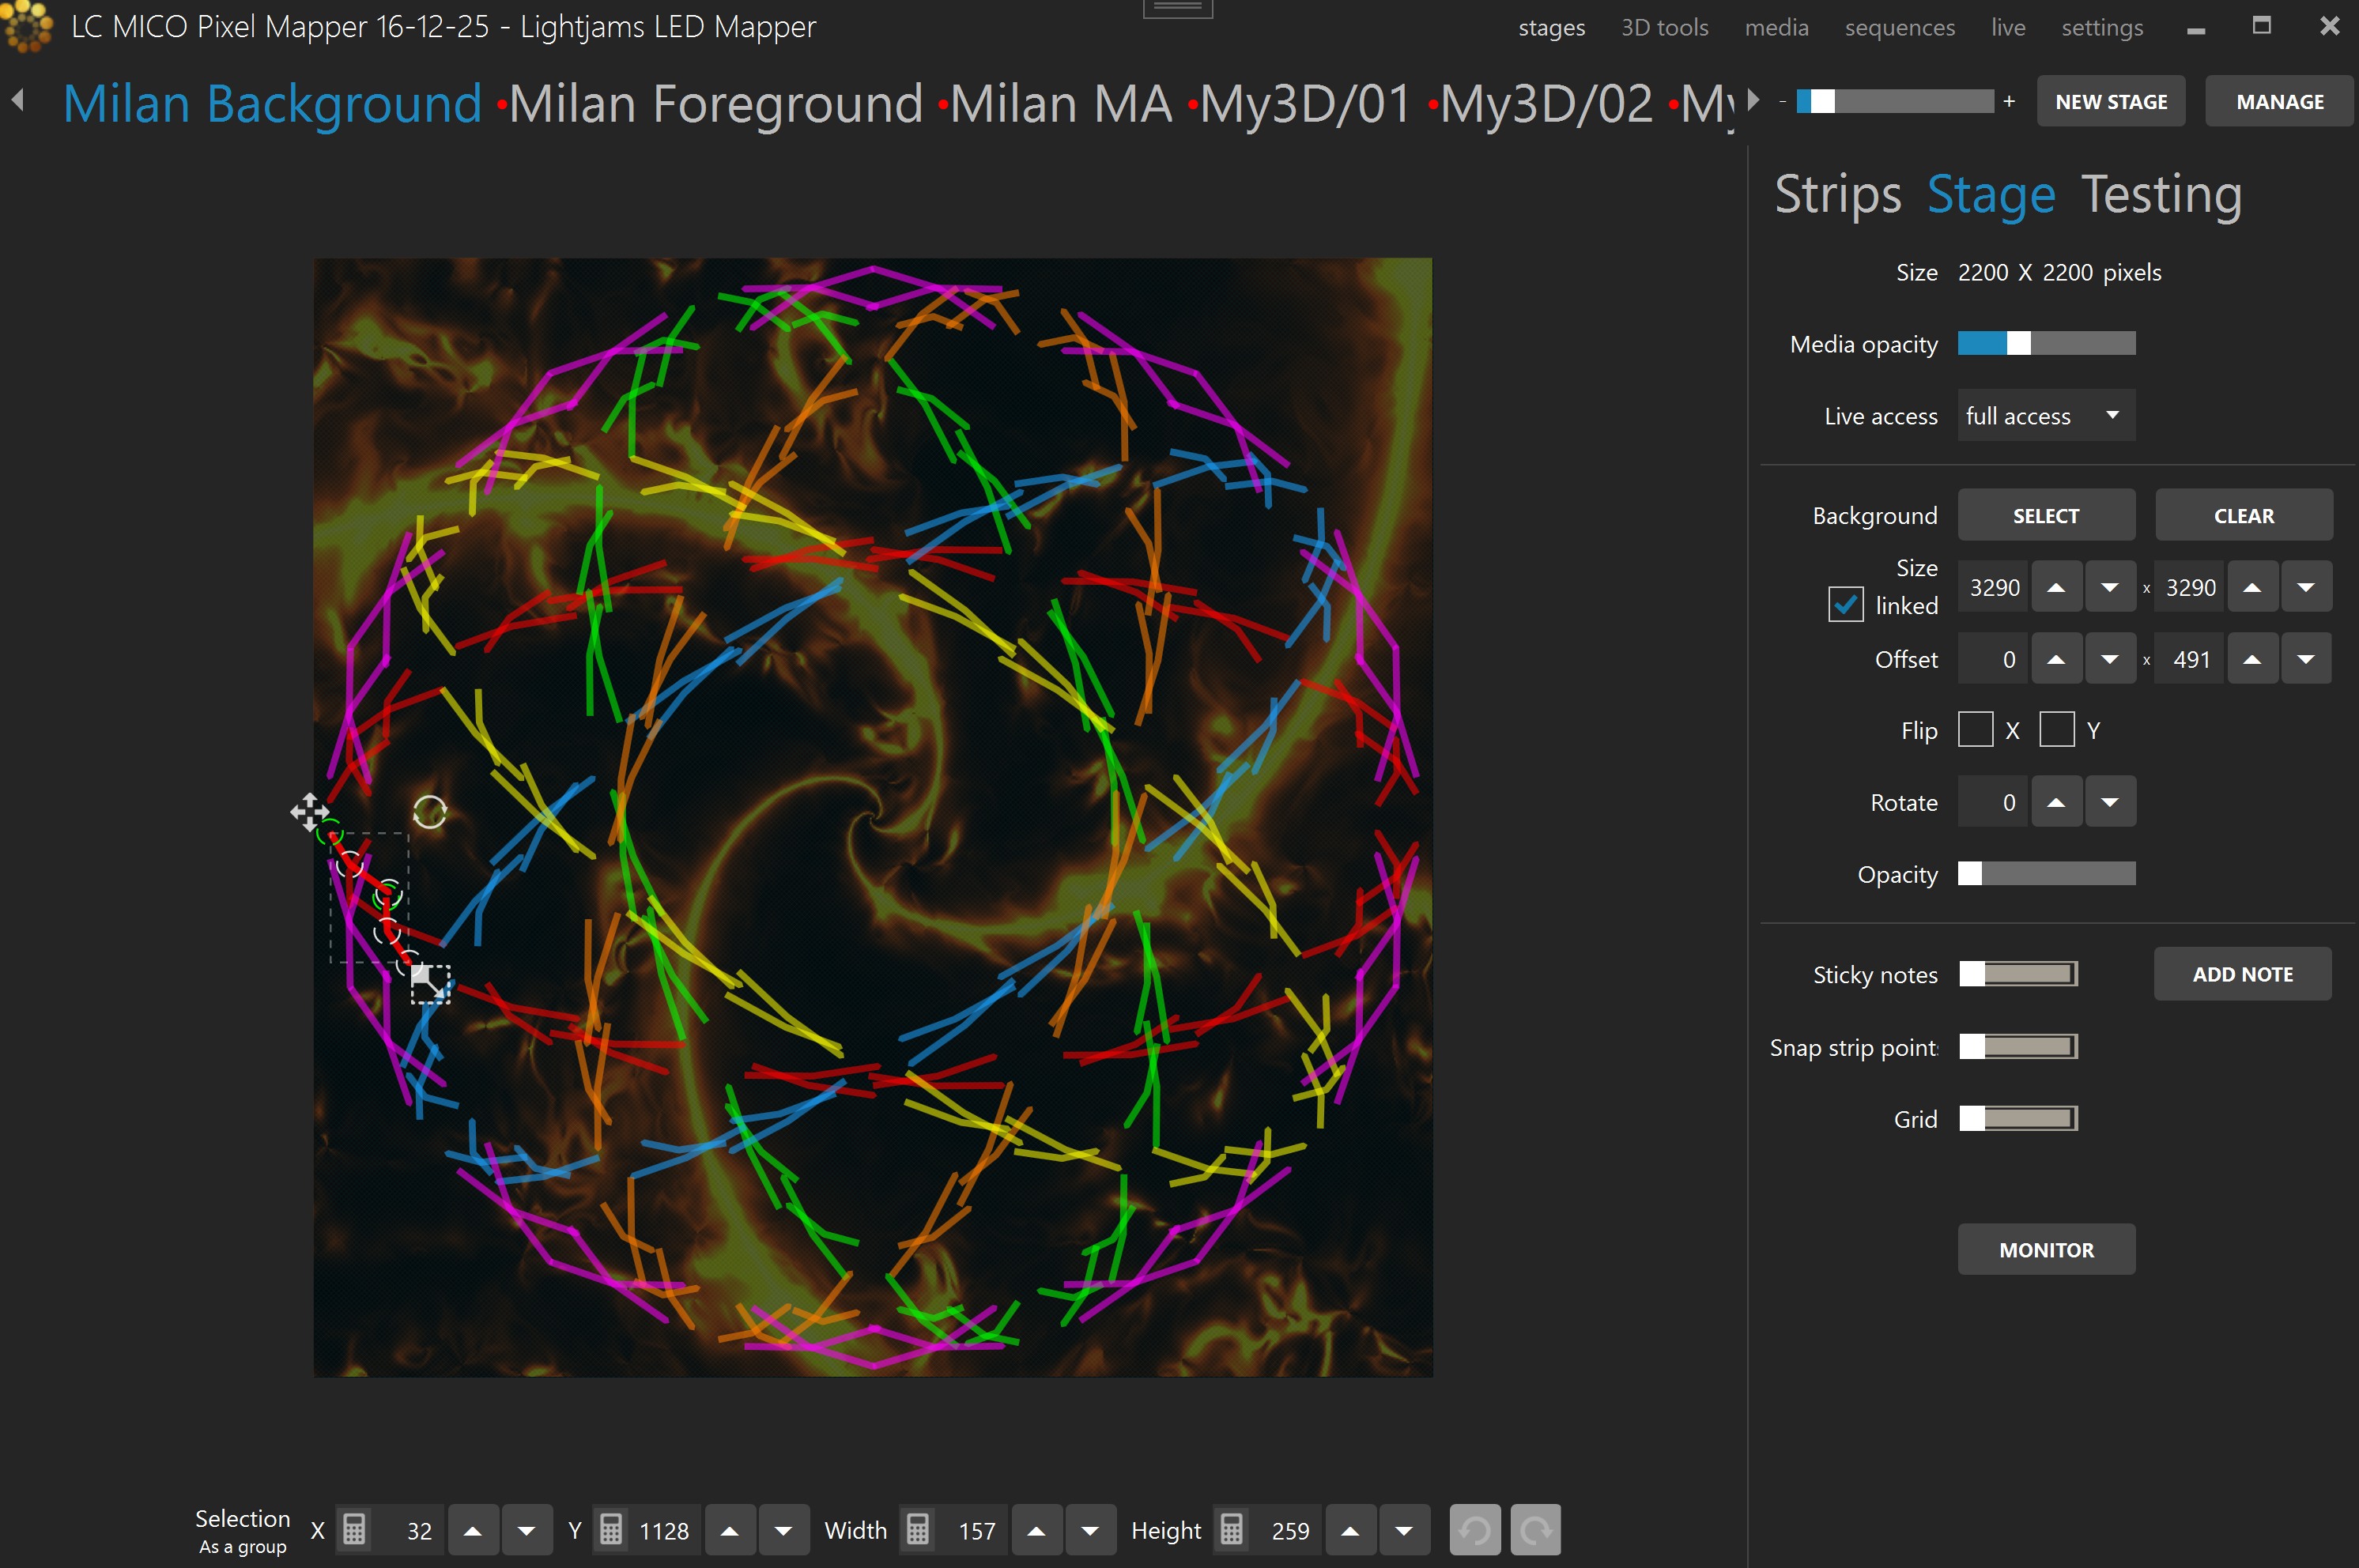The height and width of the screenshot is (1568, 2359).
Task: Open calculator for Selection X value
Action: coord(354,1530)
